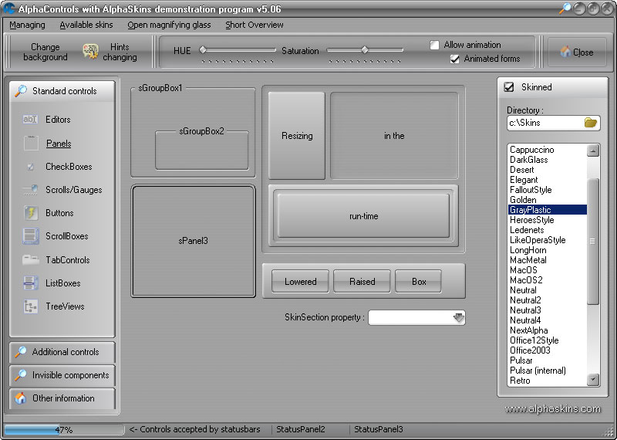617x440 pixels.
Task: Click the Raised button
Action: [362, 281]
